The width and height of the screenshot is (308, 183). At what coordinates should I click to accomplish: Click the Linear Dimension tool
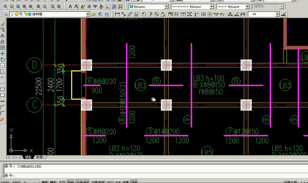[117, 14]
